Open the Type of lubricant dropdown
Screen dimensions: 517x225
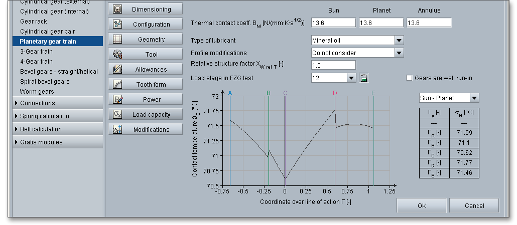coord(399,40)
